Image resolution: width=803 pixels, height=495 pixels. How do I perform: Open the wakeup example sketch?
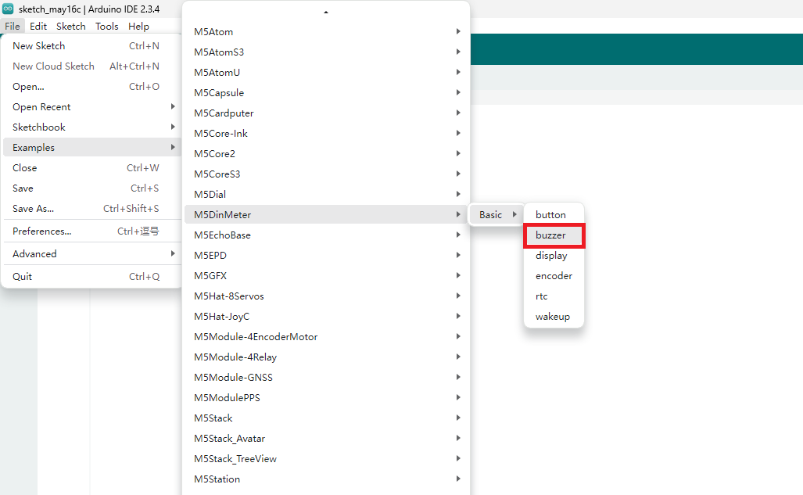pyautogui.click(x=554, y=316)
